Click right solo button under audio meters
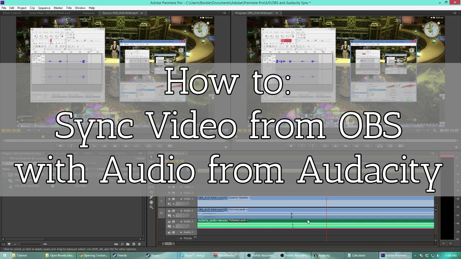The image size is (461, 259). pos(451,244)
